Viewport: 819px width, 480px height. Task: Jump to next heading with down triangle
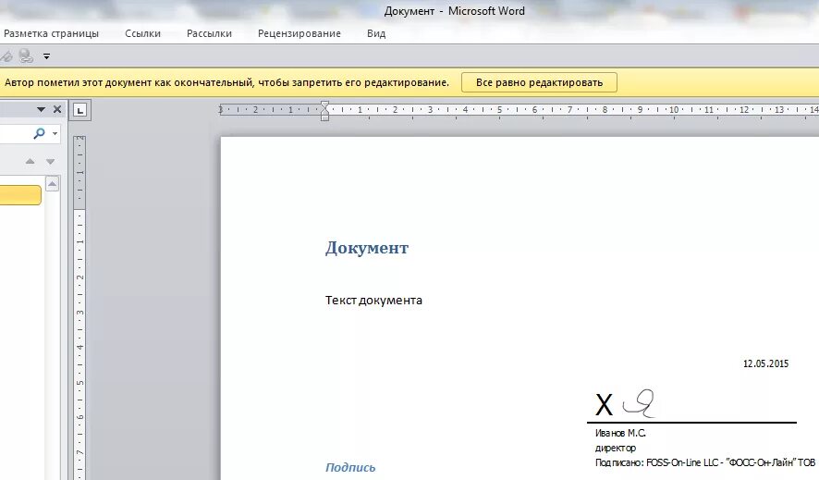point(50,162)
